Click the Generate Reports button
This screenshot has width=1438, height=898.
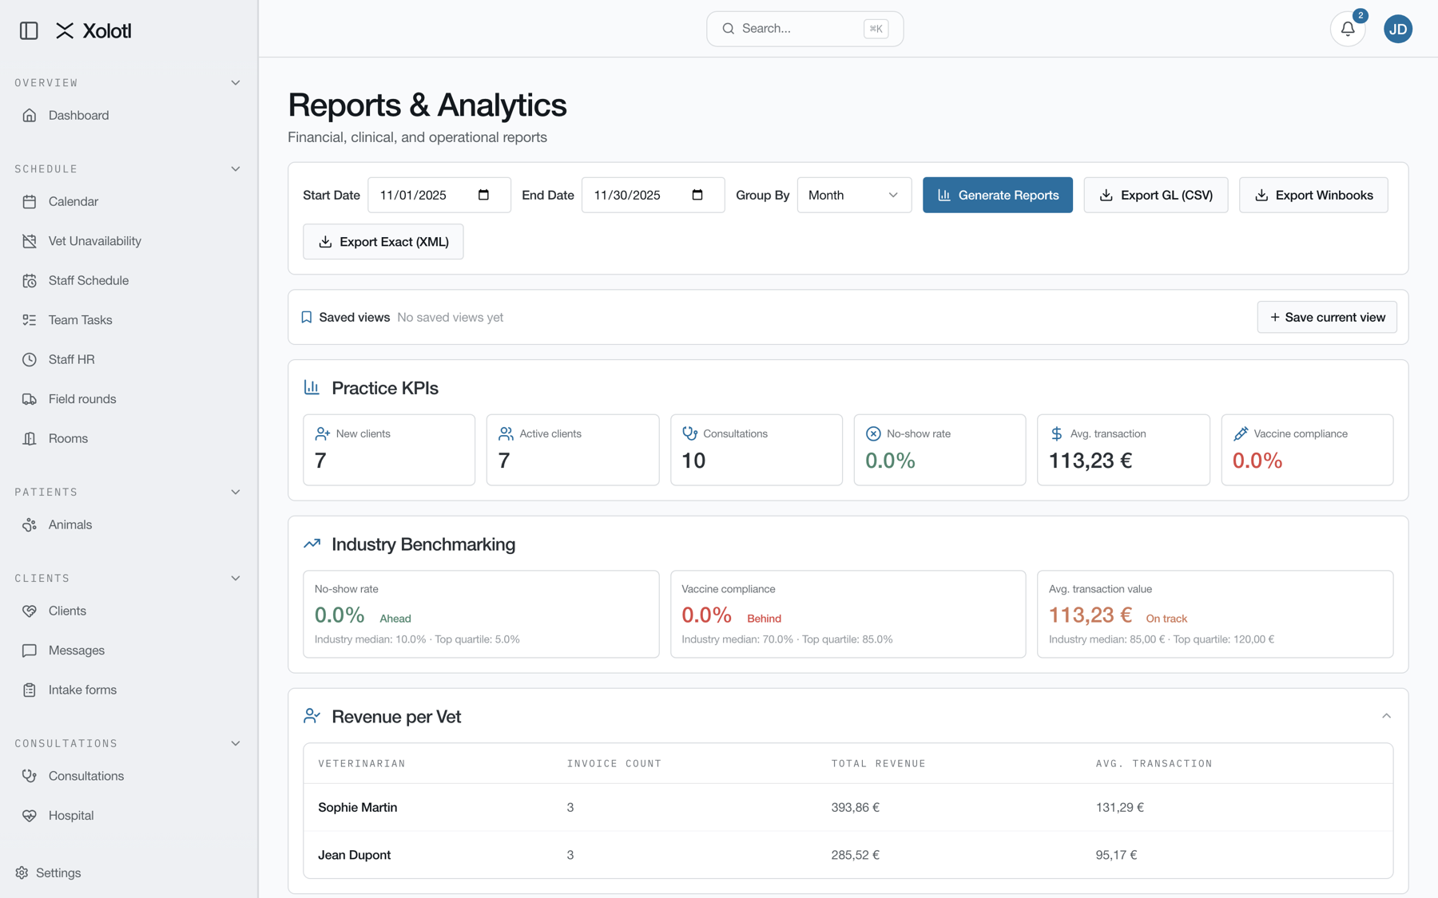(998, 195)
